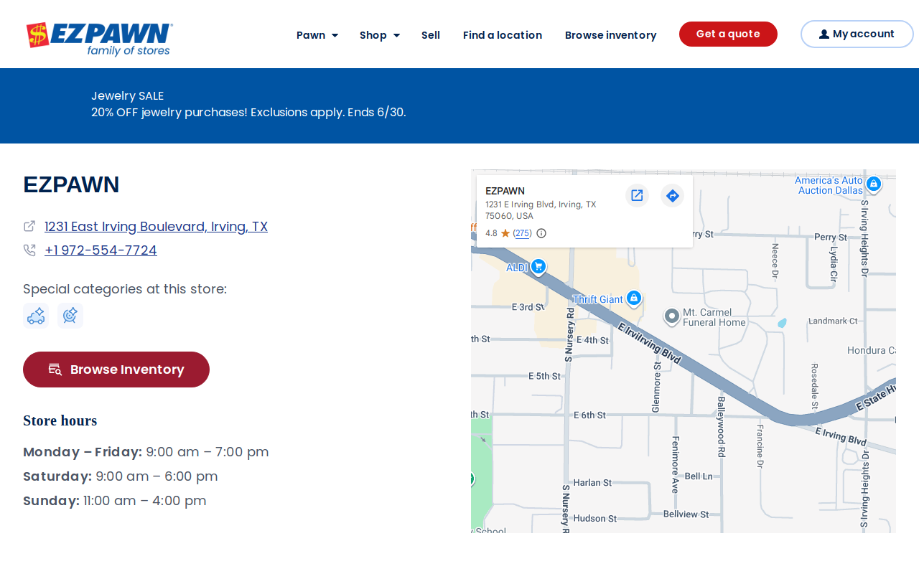Viewport: 919px width, 574px height.
Task: Click the blue directions arrow icon
Action: tap(672, 195)
